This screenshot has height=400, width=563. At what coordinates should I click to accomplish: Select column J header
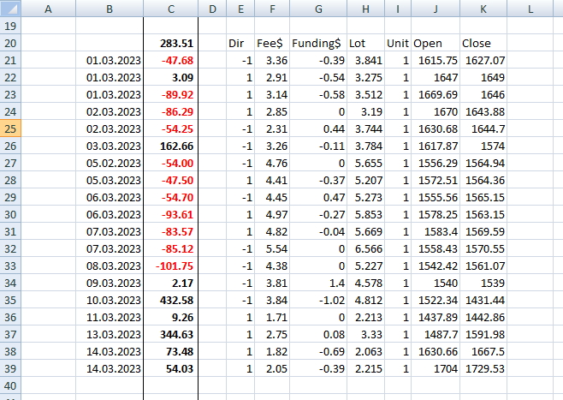436,9
